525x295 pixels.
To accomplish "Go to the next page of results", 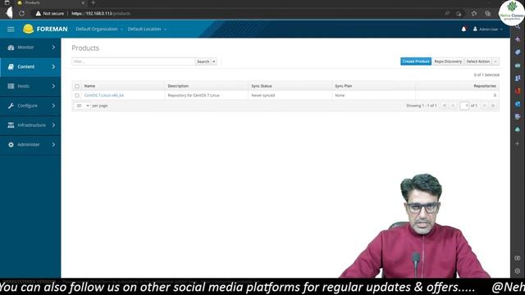I will point(484,106).
